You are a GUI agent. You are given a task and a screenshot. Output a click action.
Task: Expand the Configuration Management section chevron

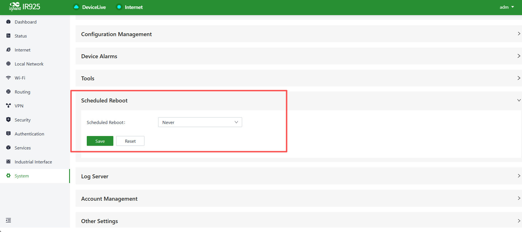point(519,34)
